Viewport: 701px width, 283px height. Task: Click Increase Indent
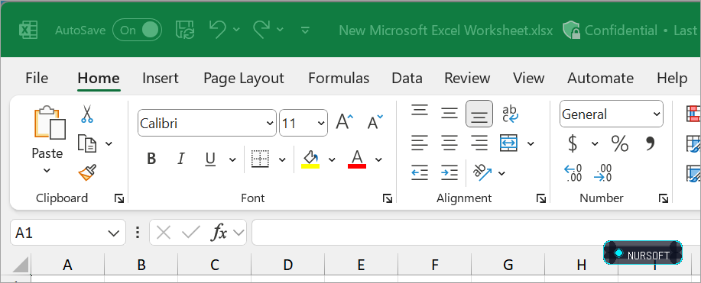tap(449, 172)
